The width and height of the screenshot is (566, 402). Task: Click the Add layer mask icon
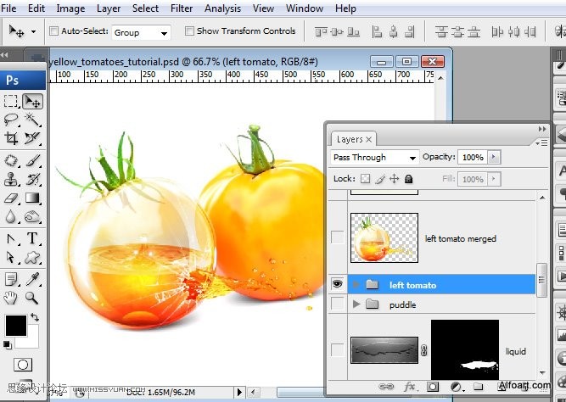point(432,387)
